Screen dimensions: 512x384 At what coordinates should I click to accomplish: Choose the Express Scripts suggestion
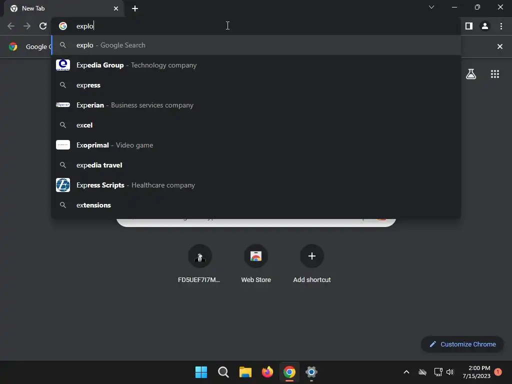256,185
